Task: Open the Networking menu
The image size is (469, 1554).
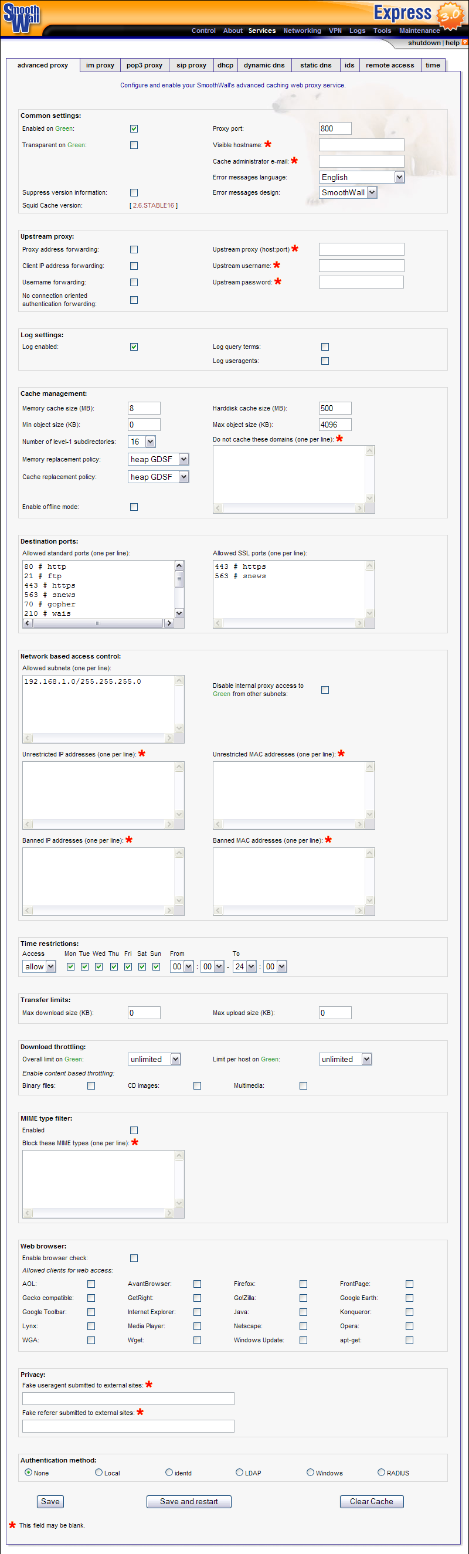Action: click(302, 30)
